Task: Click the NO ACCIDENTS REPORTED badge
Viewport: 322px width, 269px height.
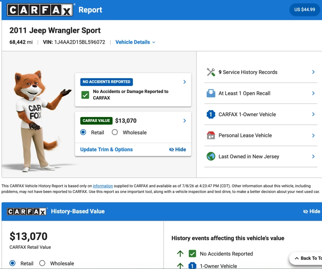Action: coord(106,82)
